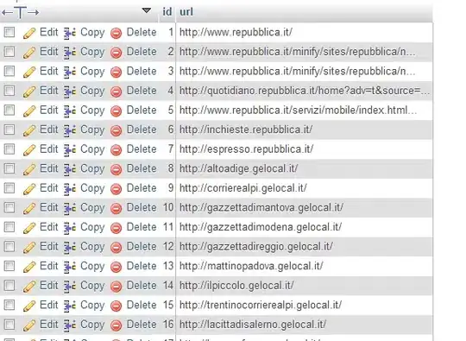This screenshot has height=341, width=466.
Task: Click the Delete link for row 14
Action: coord(142,285)
